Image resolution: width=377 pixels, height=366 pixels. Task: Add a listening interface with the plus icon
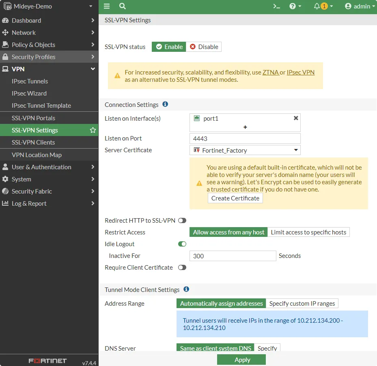click(245, 127)
